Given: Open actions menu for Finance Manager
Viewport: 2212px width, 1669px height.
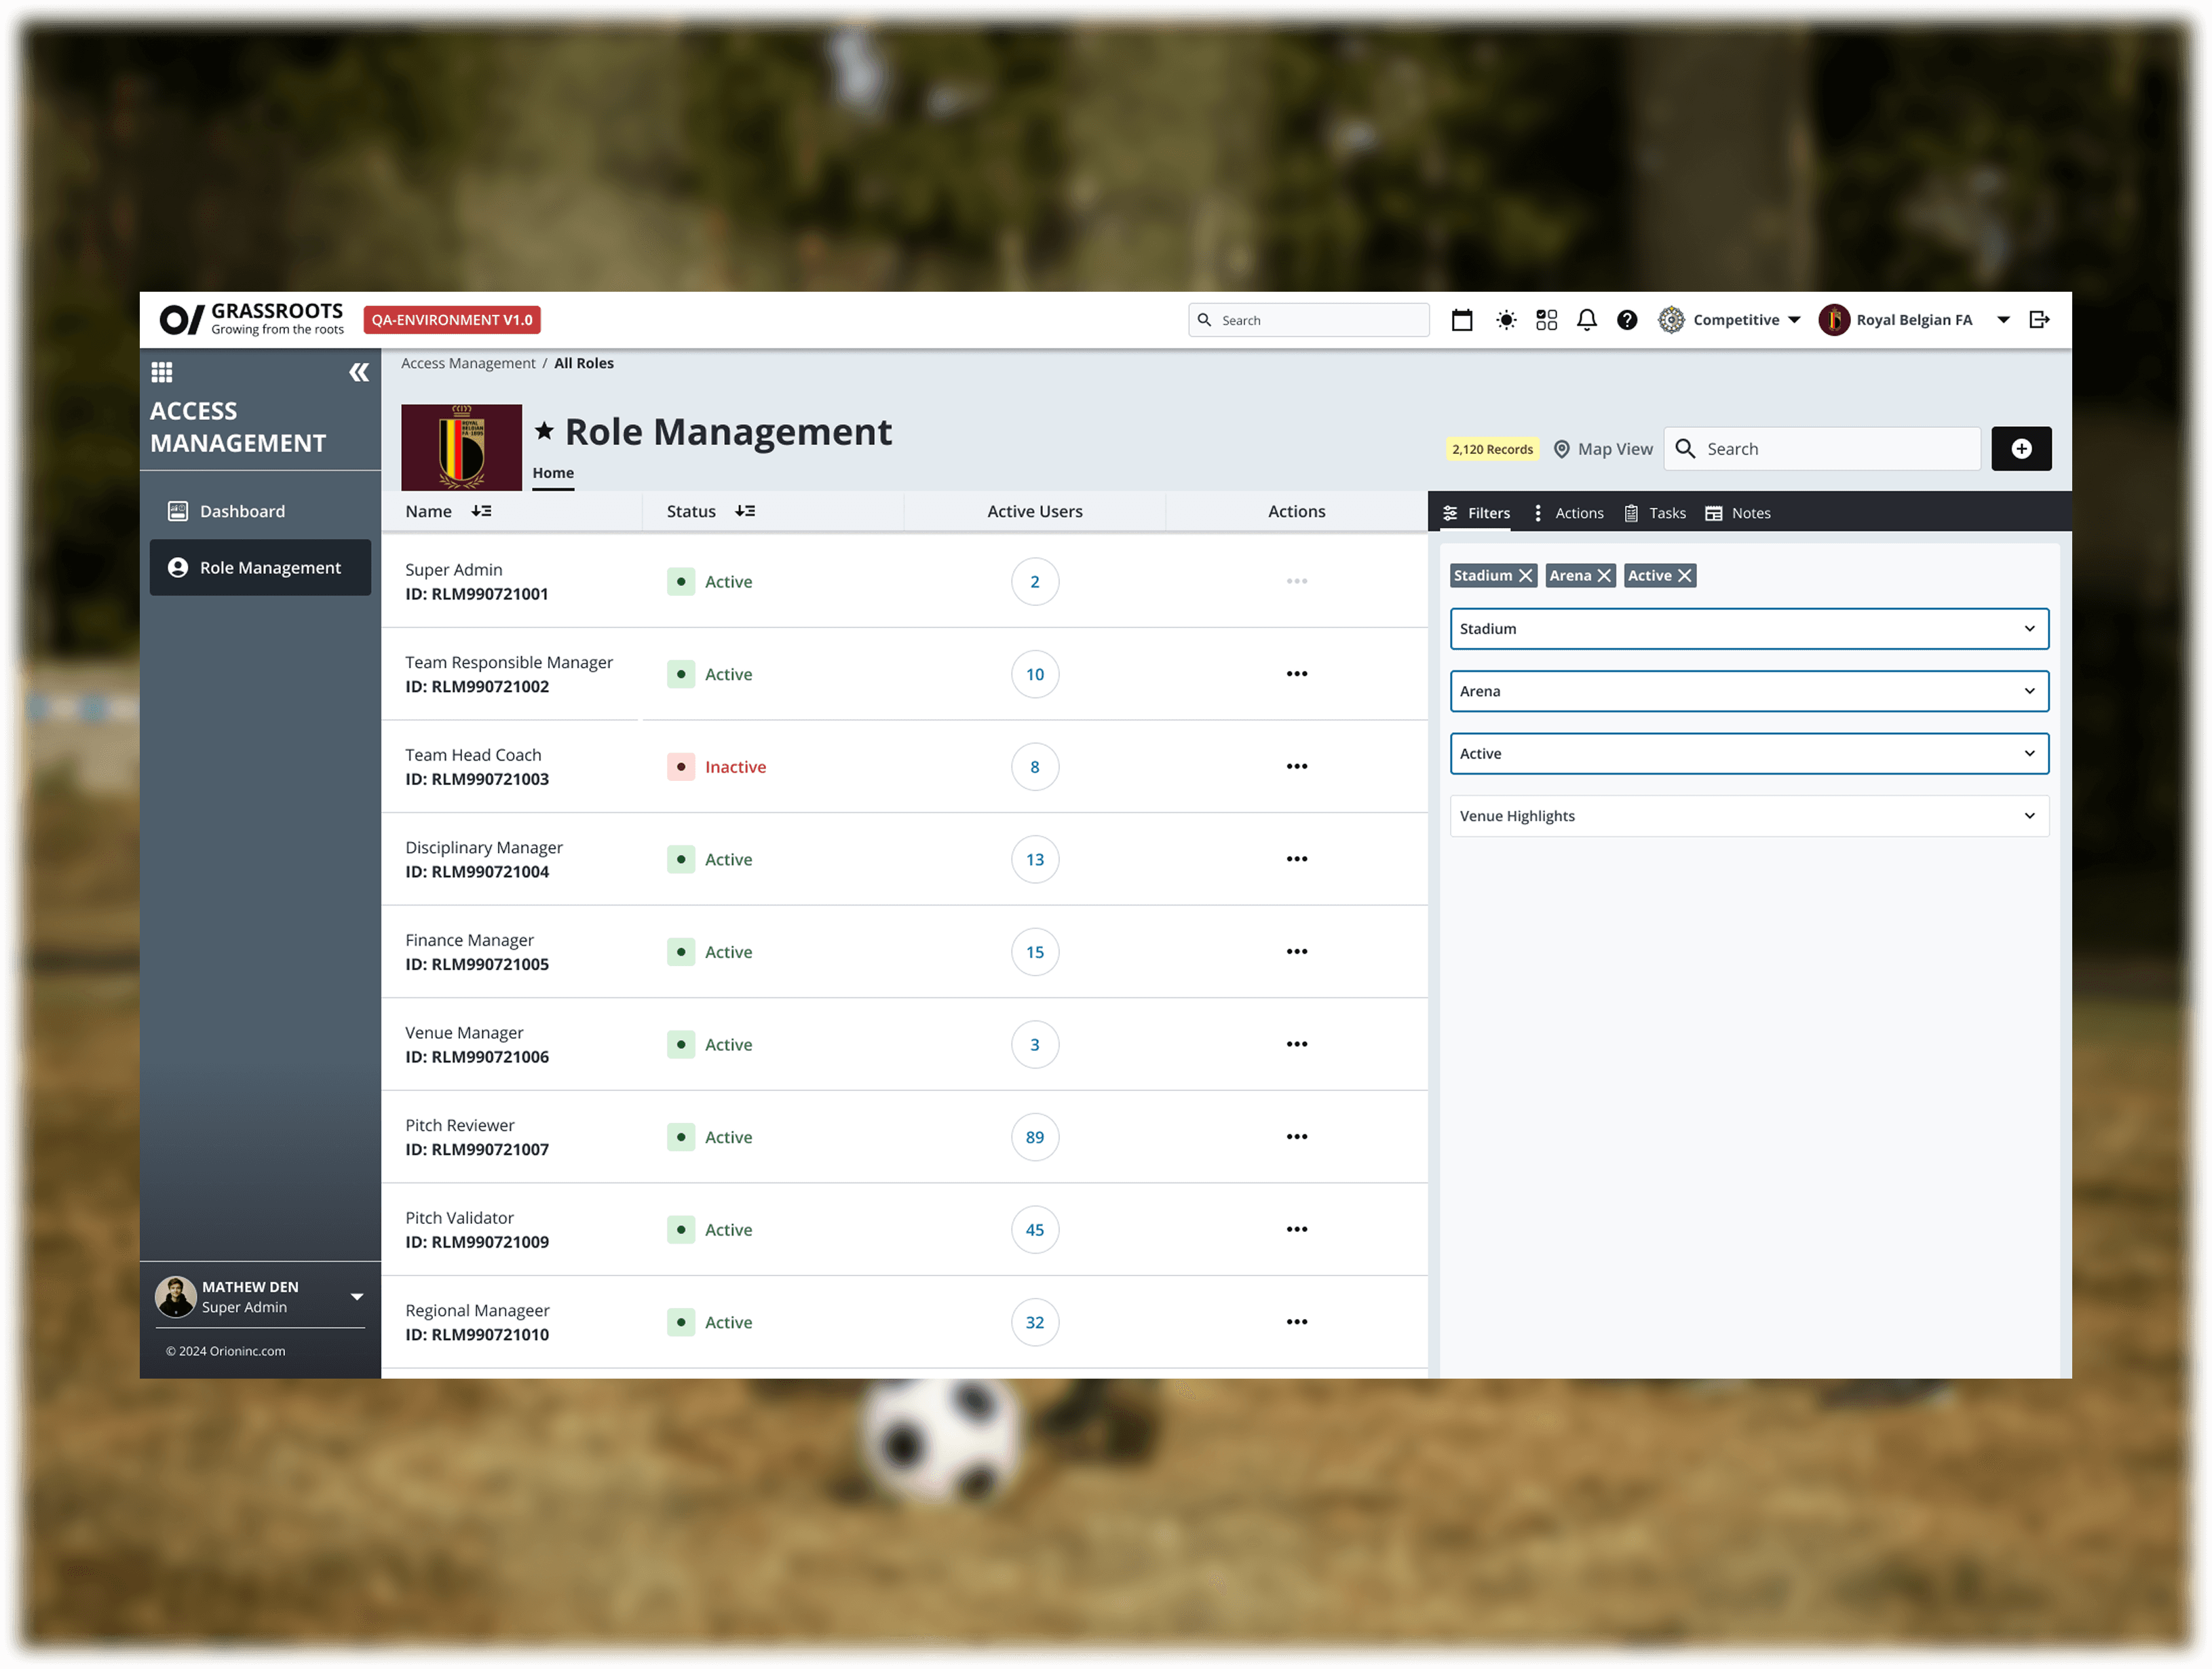Looking at the screenshot, I should [1296, 952].
